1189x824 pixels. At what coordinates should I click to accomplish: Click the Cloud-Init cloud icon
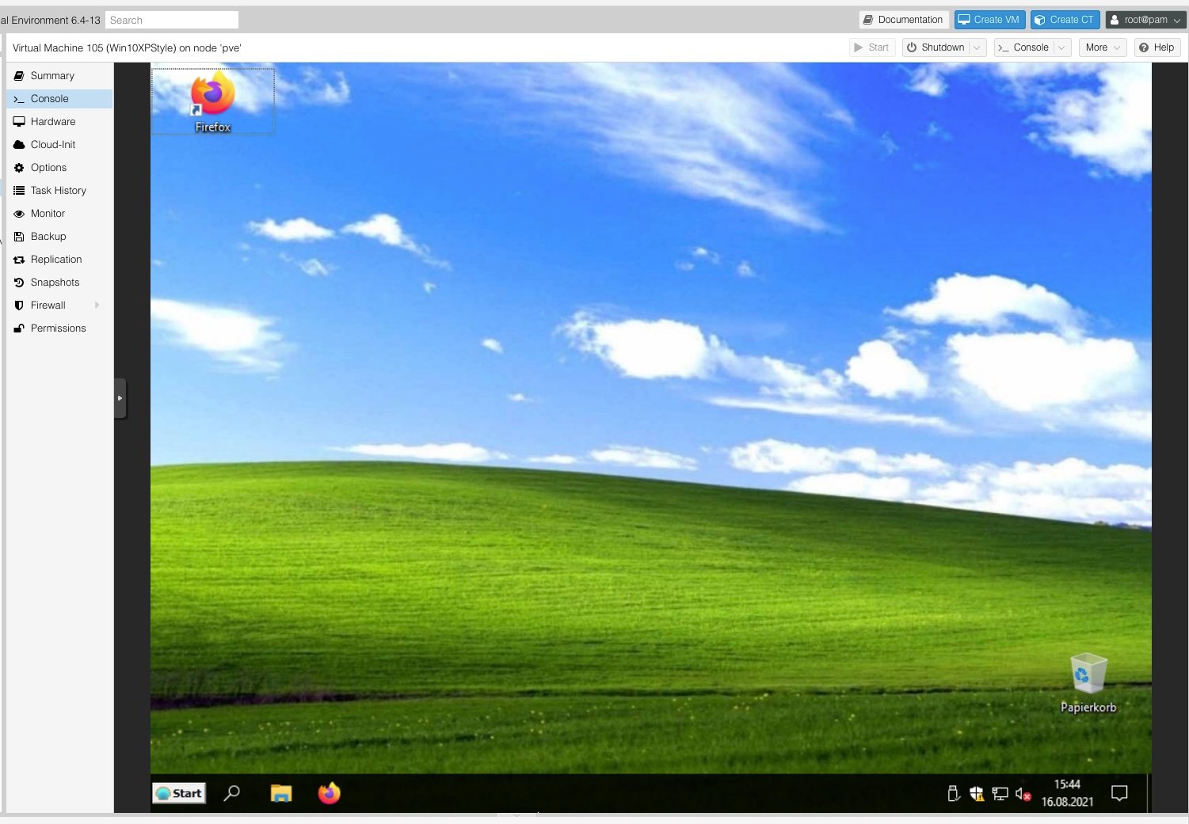pyautogui.click(x=19, y=145)
